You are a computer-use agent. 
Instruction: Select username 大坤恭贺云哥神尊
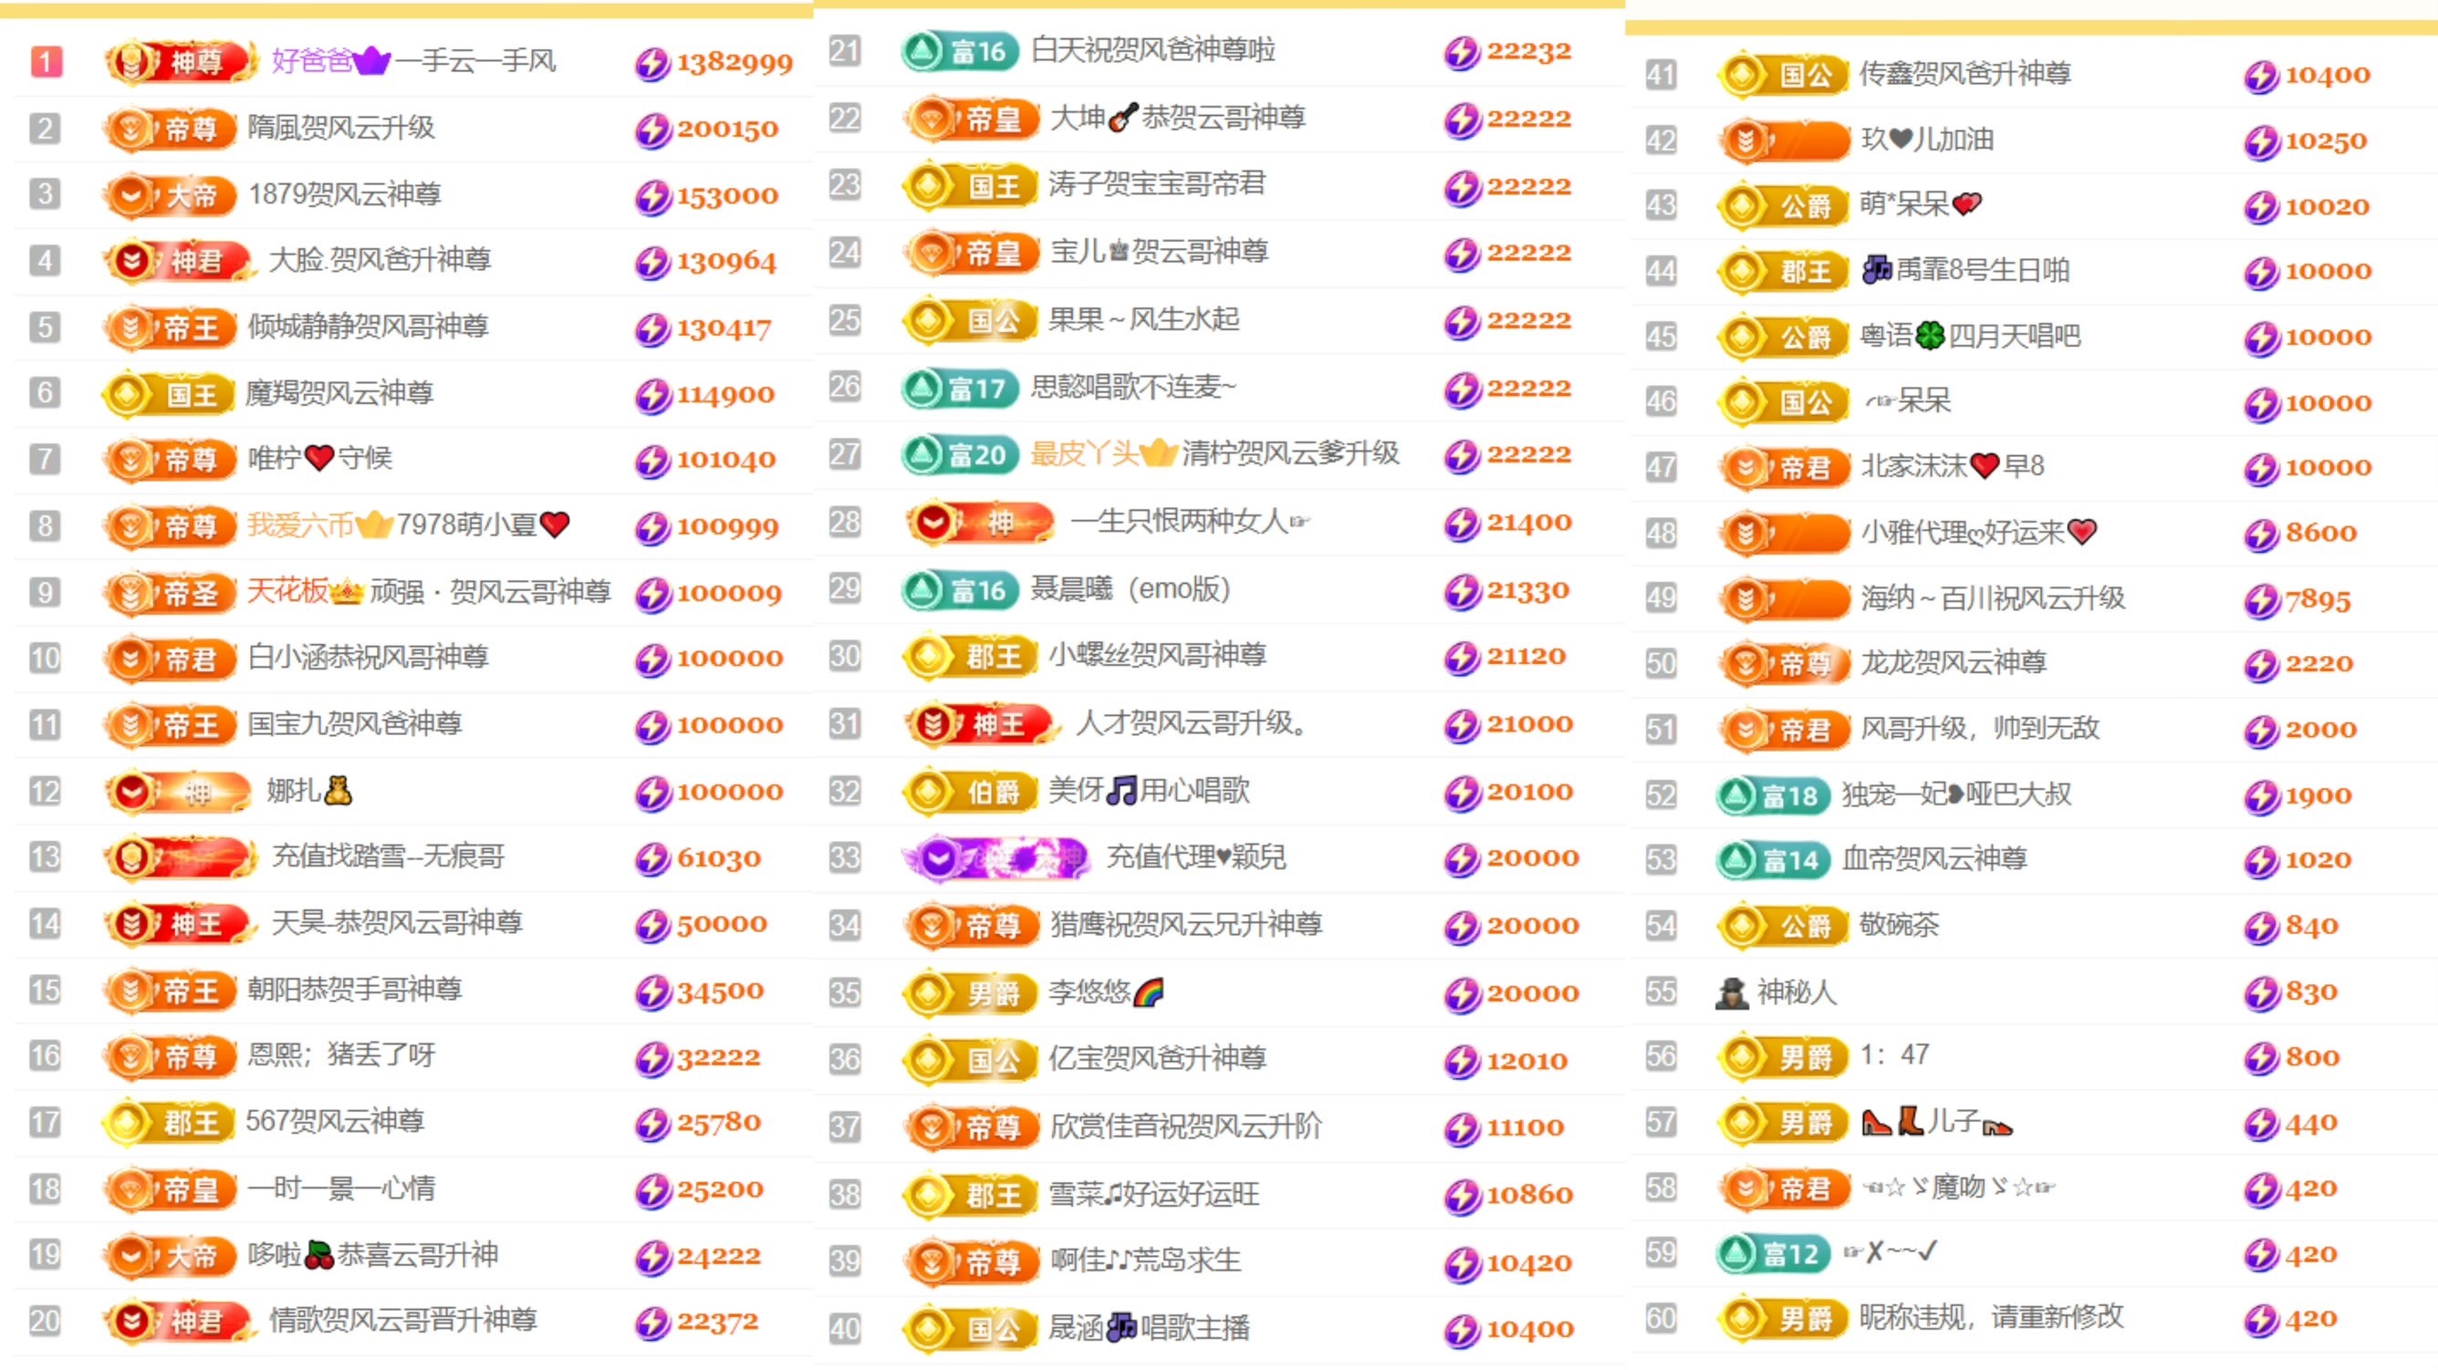click(x=1178, y=118)
